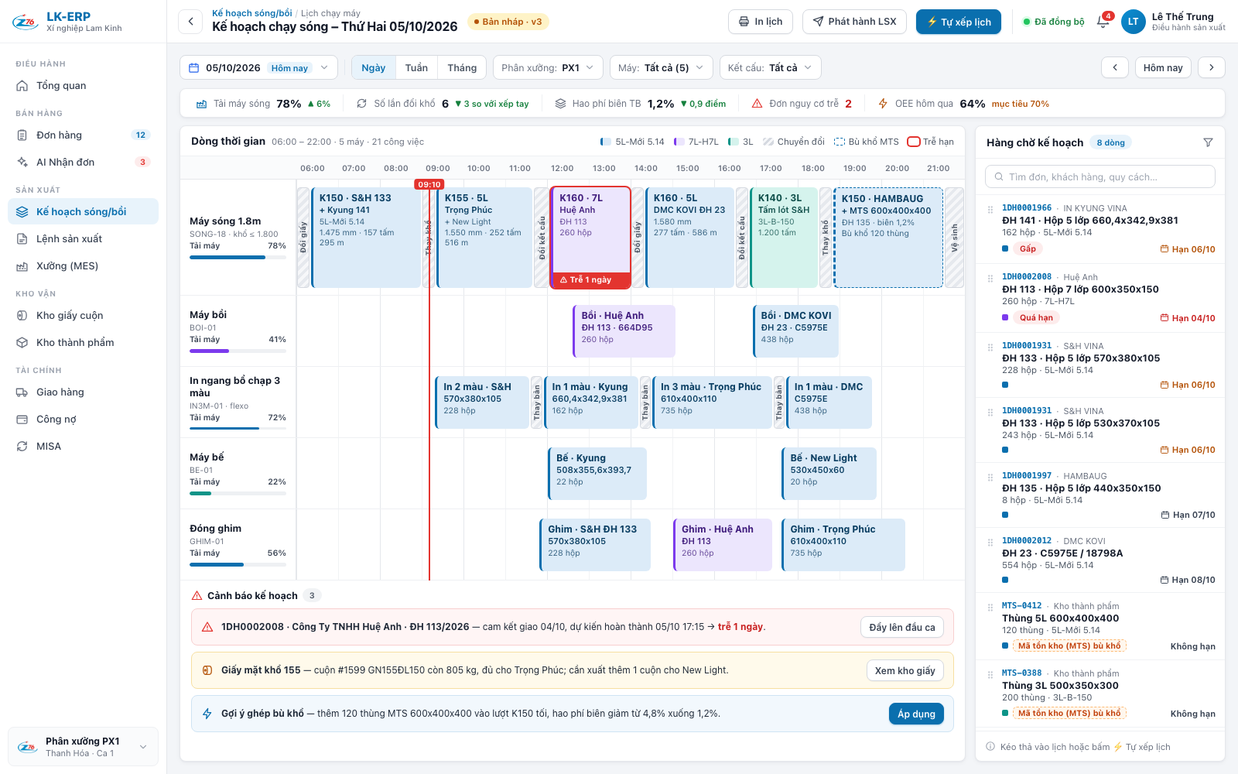Click In lịch button
The width and height of the screenshot is (1238, 774).
[x=761, y=22]
